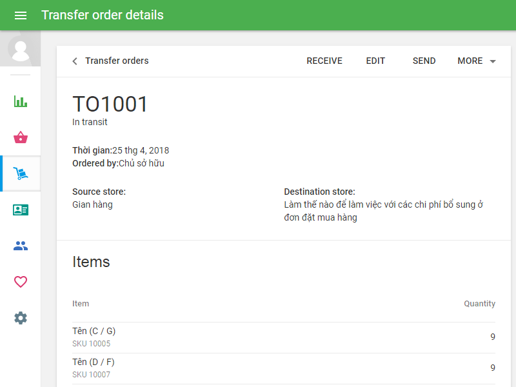This screenshot has height=387, width=516.
Task: Click the people icon in the sidebar
Action: click(x=20, y=246)
